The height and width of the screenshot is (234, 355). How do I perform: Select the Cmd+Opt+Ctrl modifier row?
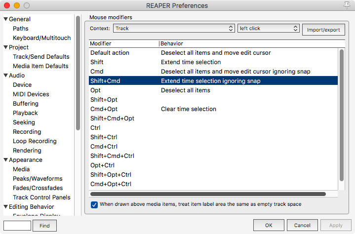point(213,184)
